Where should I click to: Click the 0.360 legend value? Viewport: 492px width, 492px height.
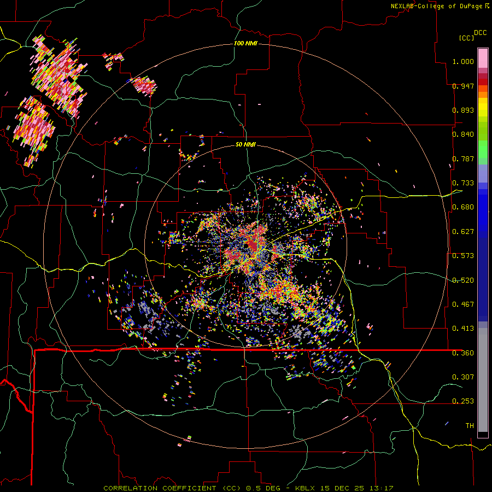click(x=463, y=353)
